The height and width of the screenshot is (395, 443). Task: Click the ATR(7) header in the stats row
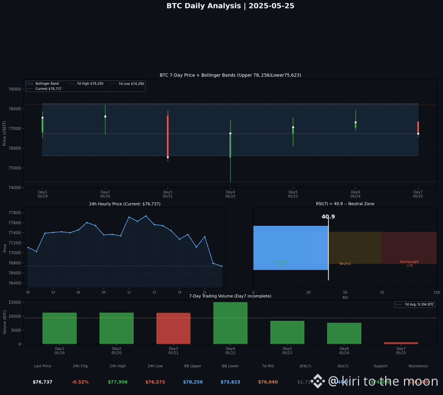click(305, 366)
